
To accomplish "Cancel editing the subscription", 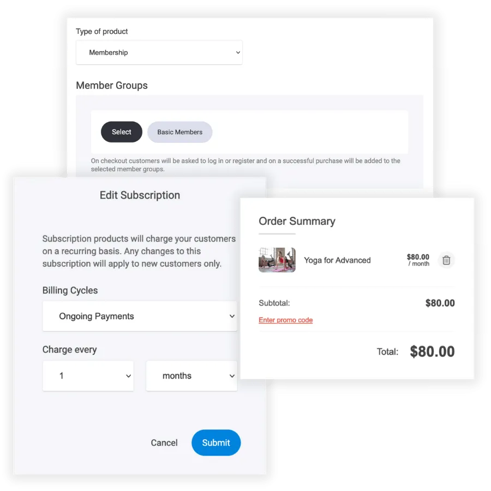I will (x=164, y=442).
